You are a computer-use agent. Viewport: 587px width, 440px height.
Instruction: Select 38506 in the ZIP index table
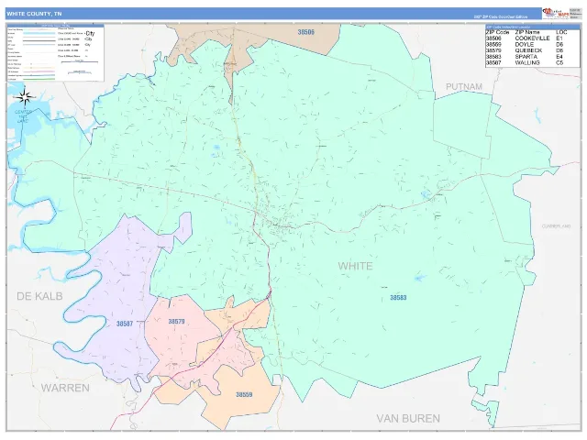tap(493, 38)
